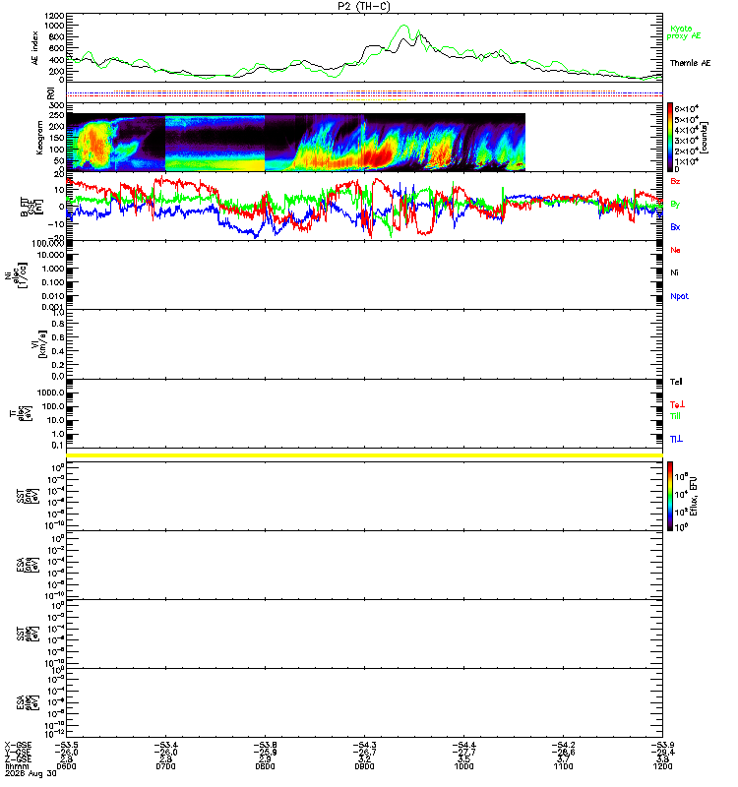The image size is (738, 787).
Task: Click the yellow horizontal status bar
Action: (x=364, y=455)
